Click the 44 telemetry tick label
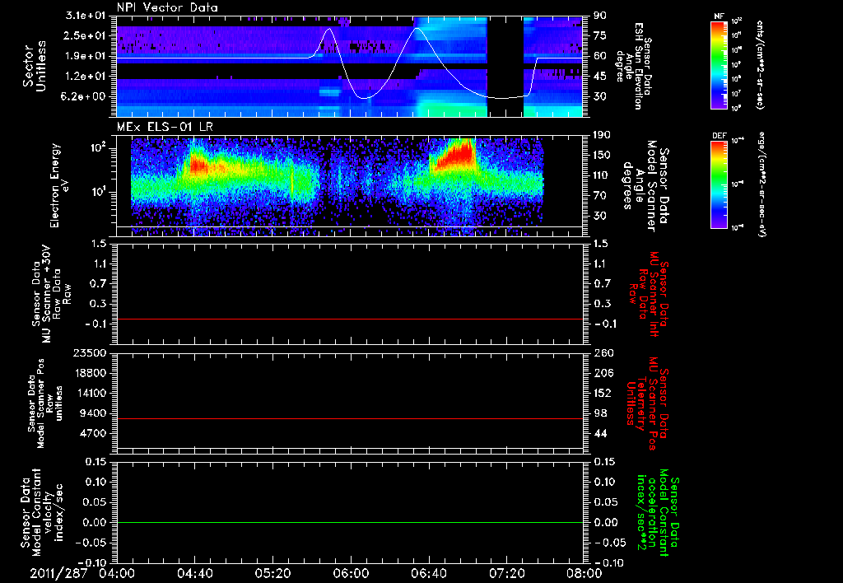843x583 pixels. (600, 433)
